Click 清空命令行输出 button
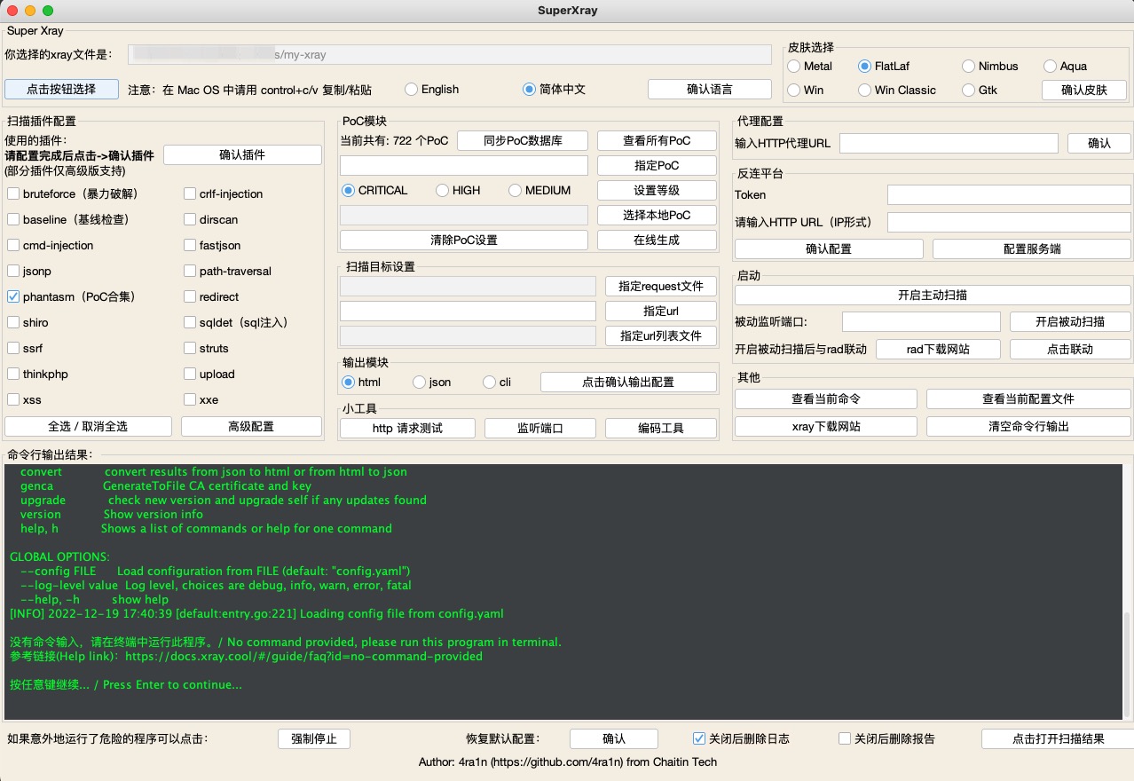 pyautogui.click(x=1028, y=426)
